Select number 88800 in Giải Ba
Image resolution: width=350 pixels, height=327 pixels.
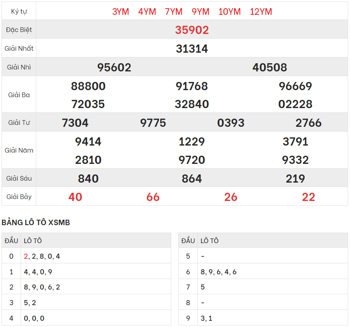pos(88,86)
